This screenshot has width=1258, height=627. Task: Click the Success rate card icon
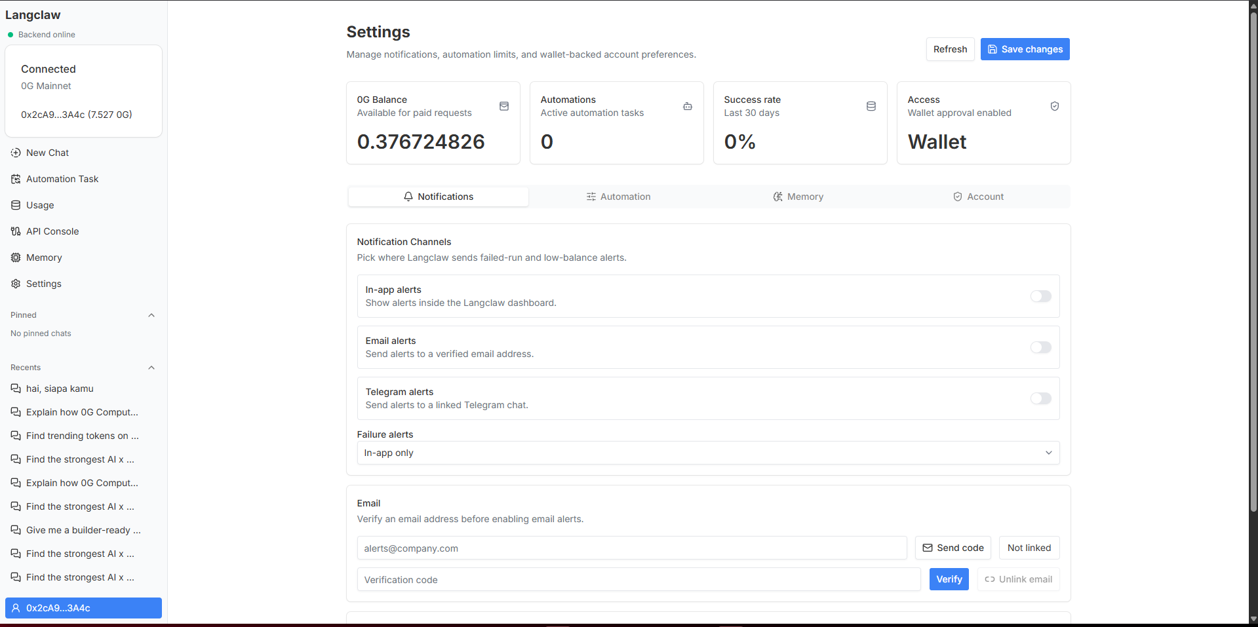[x=871, y=106]
